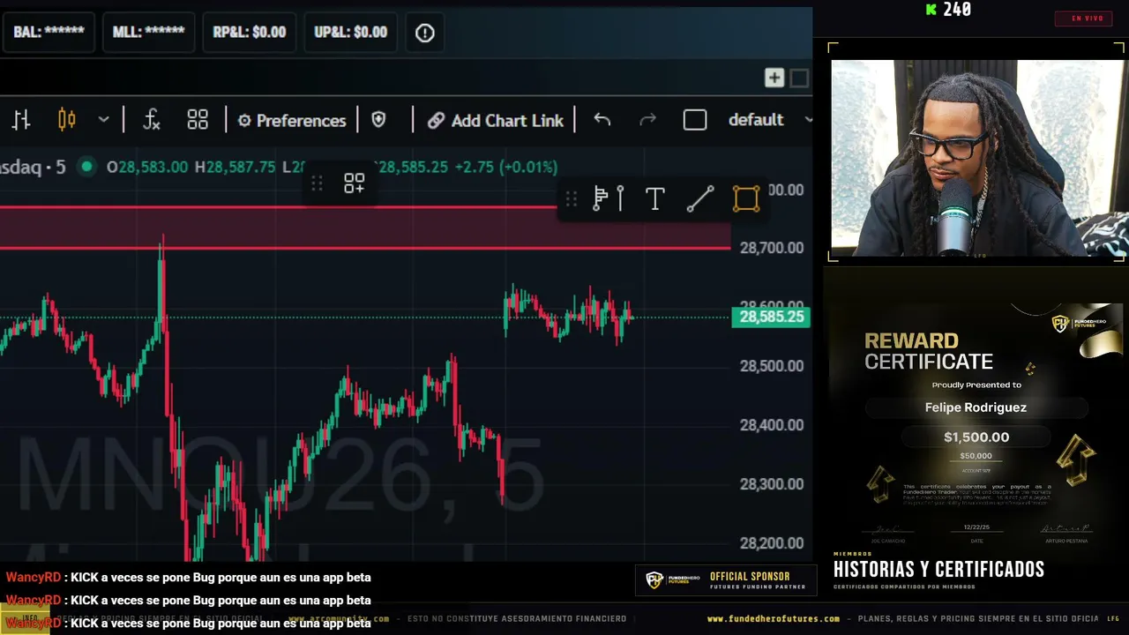Select the rectangle drawing tool
This screenshot has height=635, width=1129.
click(746, 199)
